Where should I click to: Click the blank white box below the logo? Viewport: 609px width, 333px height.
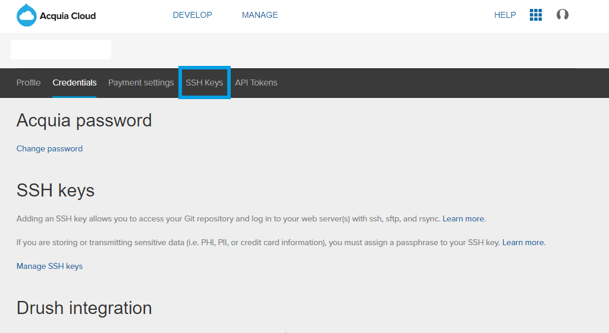tap(61, 49)
